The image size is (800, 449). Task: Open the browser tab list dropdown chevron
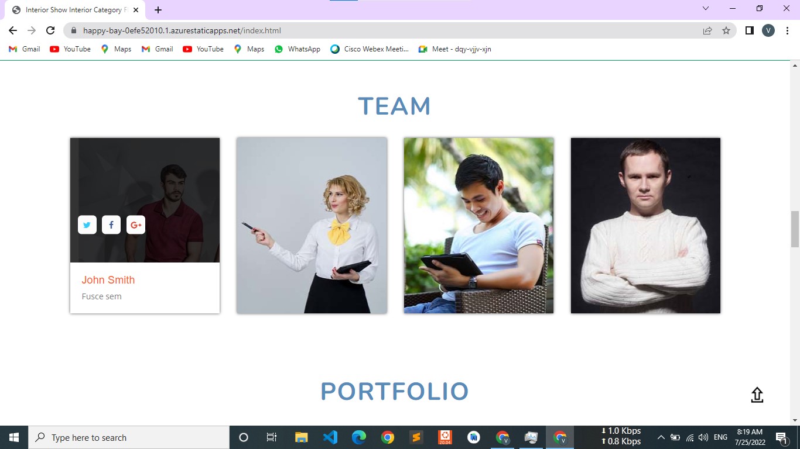pos(705,9)
